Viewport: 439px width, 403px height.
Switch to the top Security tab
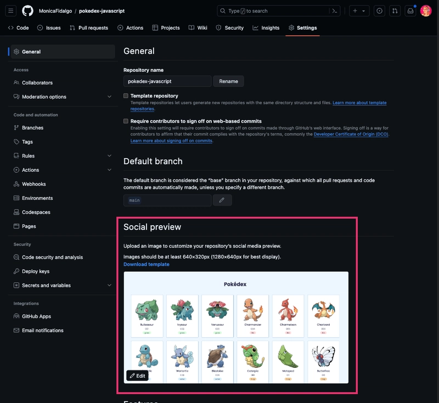point(230,27)
